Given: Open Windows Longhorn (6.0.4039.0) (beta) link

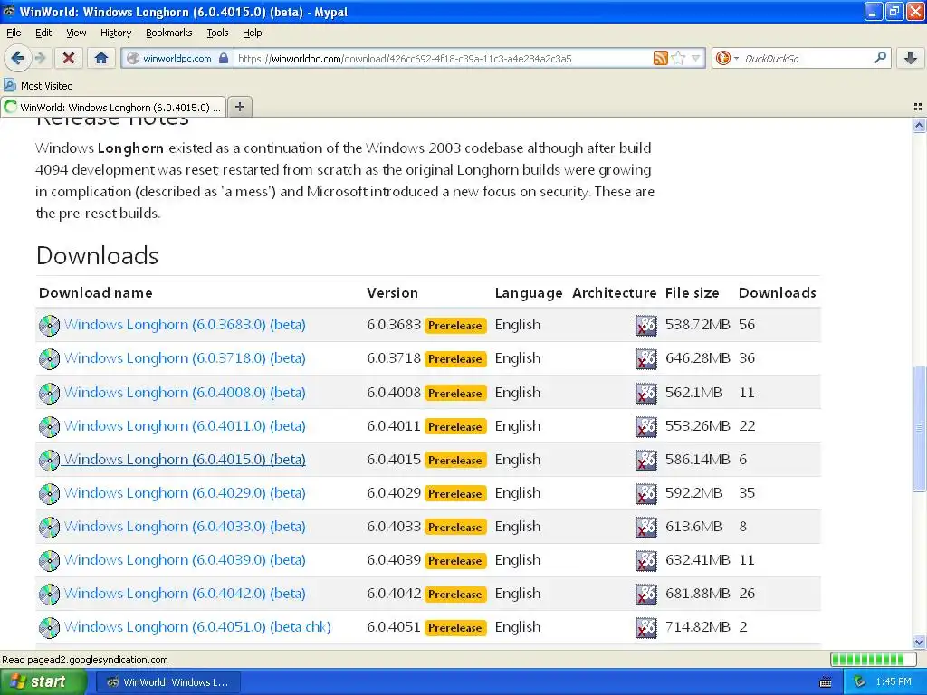Looking at the screenshot, I should [x=185, y=559].
